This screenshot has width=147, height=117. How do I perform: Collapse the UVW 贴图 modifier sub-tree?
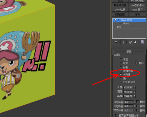(119, 20)
